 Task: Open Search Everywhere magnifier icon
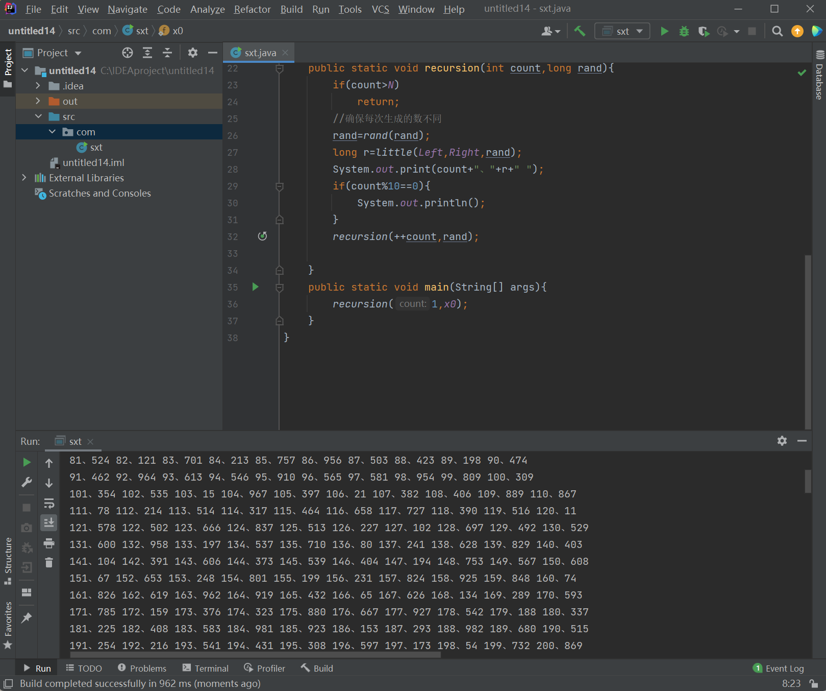pos(777,31)
